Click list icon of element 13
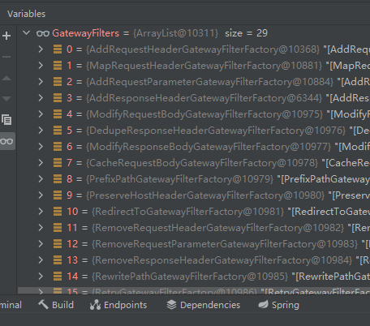This screenshot has width=370, height=326. [58, 260]
